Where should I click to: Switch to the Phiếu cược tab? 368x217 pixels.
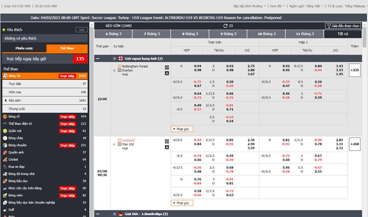point(24,48)
